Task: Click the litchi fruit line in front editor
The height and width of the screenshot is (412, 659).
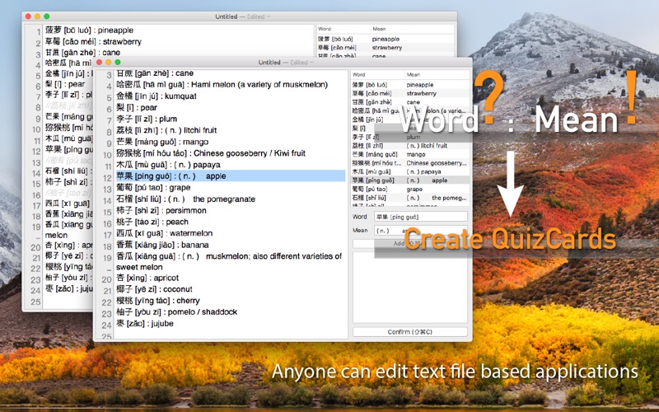Action: tap(166, 130)
